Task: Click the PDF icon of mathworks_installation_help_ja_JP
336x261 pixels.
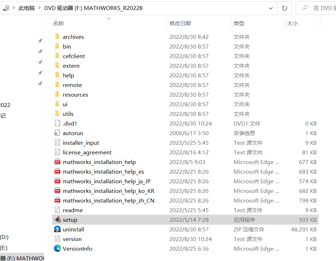Action: tap(57, 181)
